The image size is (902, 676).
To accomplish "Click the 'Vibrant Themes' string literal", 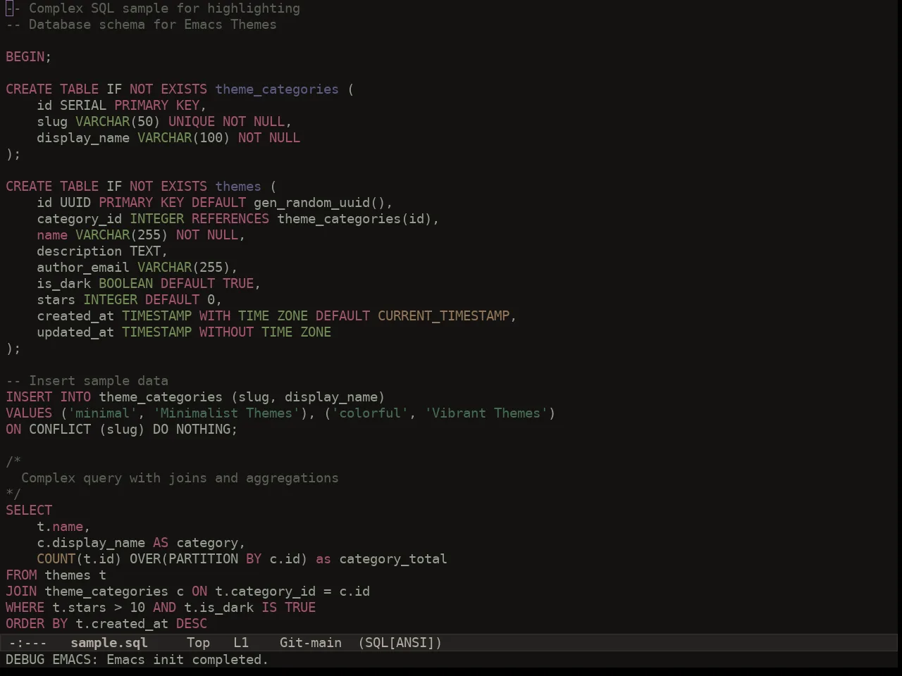I will tap(486, 413).
